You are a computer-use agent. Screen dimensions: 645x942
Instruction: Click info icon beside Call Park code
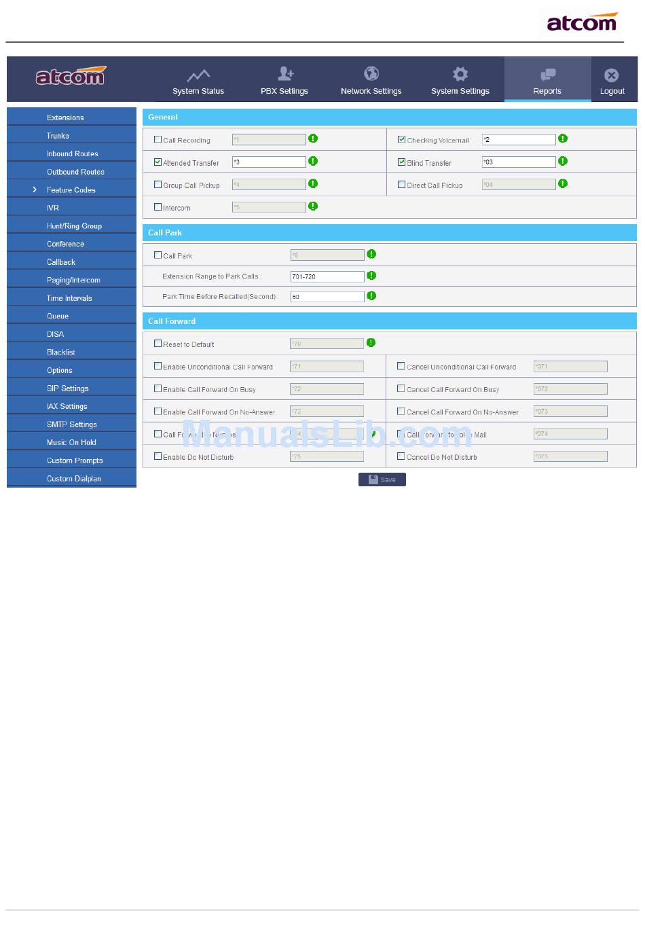tap(371, 254)
